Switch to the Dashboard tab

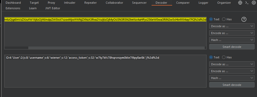tap(13, 3)
